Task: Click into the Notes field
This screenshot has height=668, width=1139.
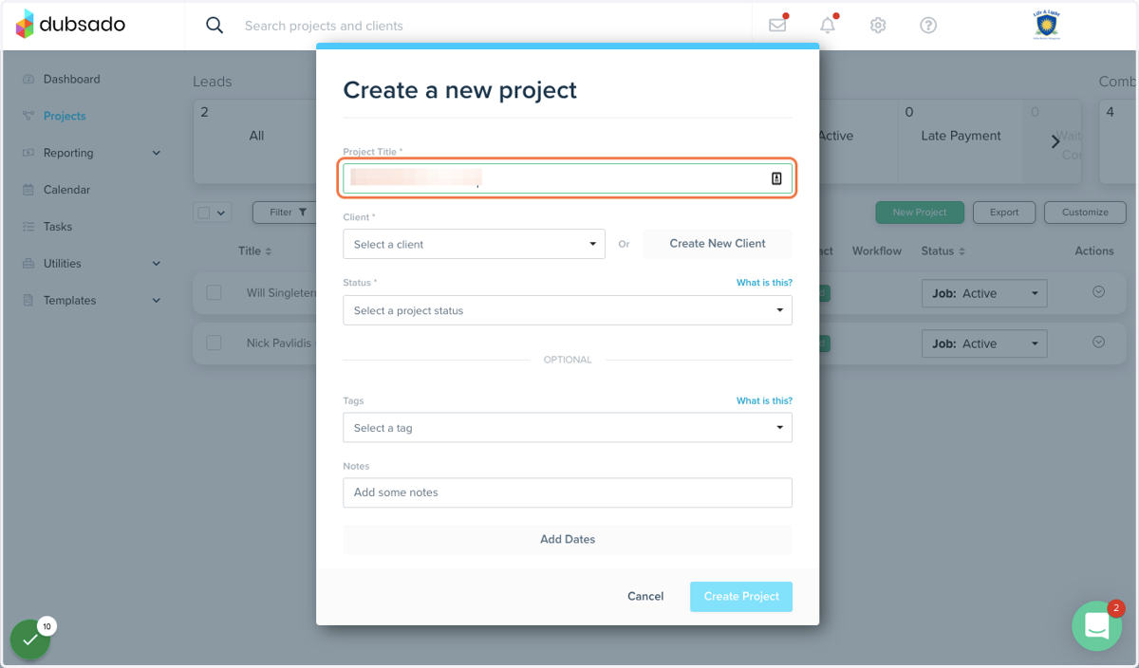Action: [568, 492]
